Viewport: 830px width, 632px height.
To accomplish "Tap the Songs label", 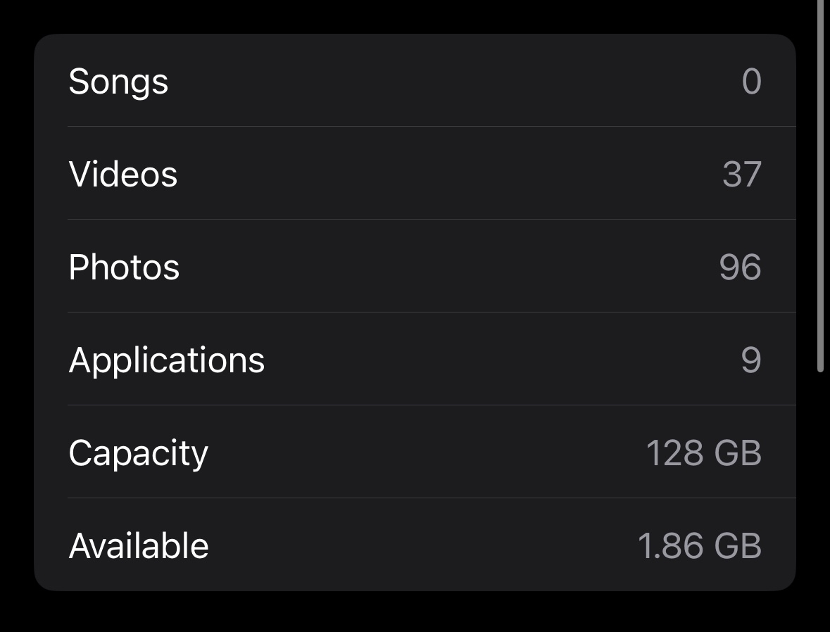I will click(118, 82).
